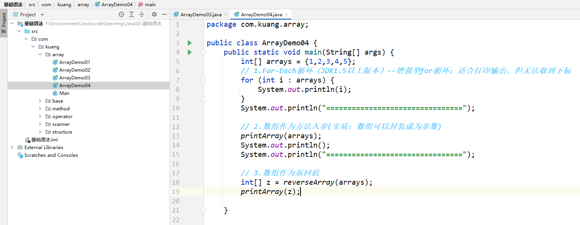The image size is (580, 225).
Task: Click System.out.println(i) on line 8
Action: click(x=304, y=89)
